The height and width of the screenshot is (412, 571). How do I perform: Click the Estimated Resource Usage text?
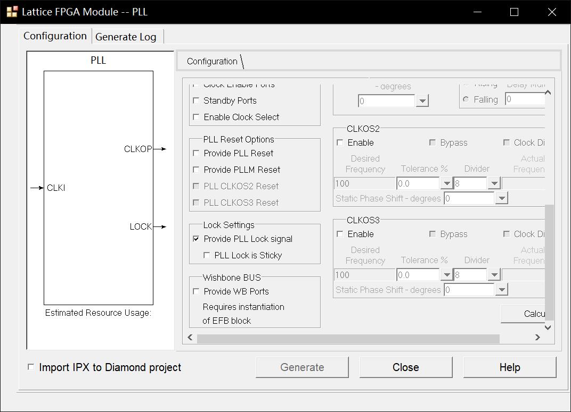coord(98,313)
